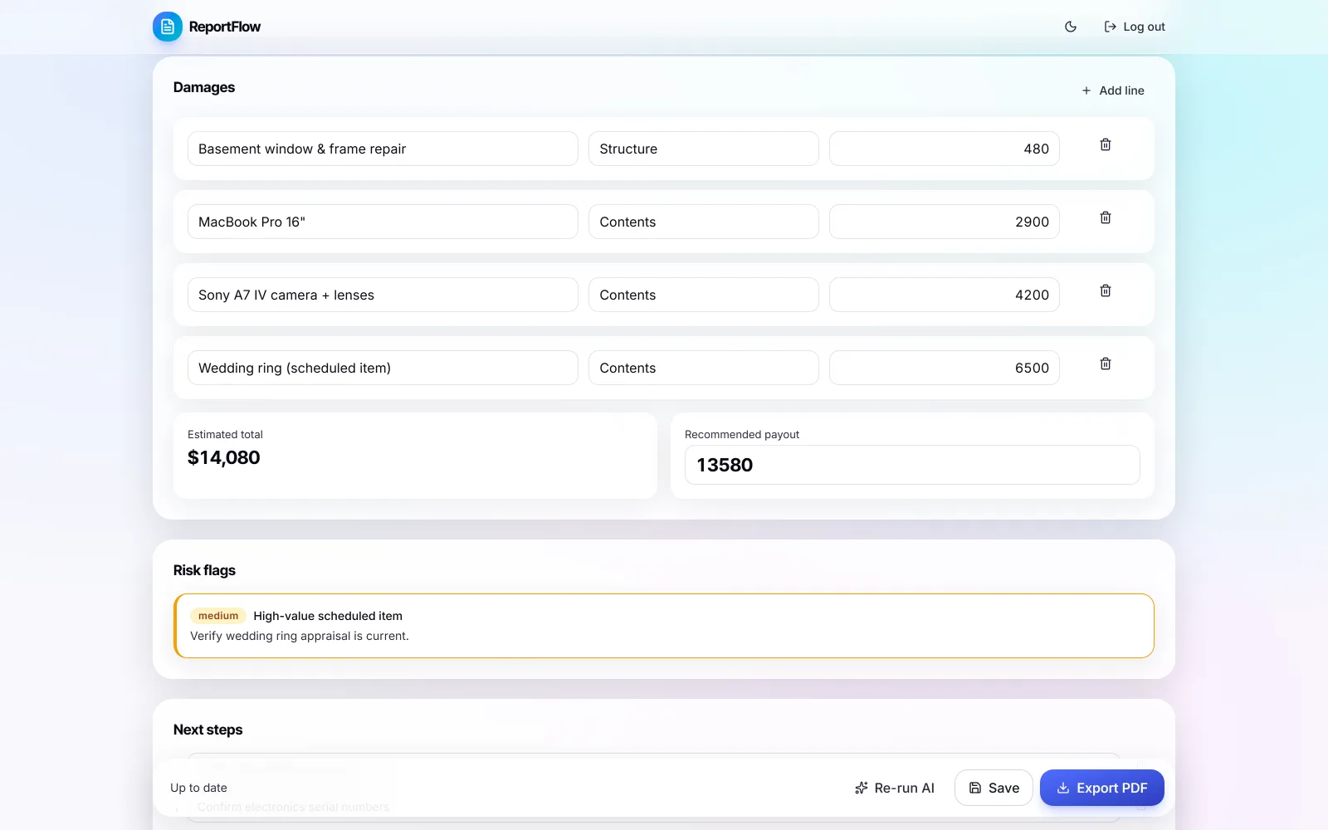Open the Sony camera row Contents category
Screen dimensions: 1328x830
(704, 295)
